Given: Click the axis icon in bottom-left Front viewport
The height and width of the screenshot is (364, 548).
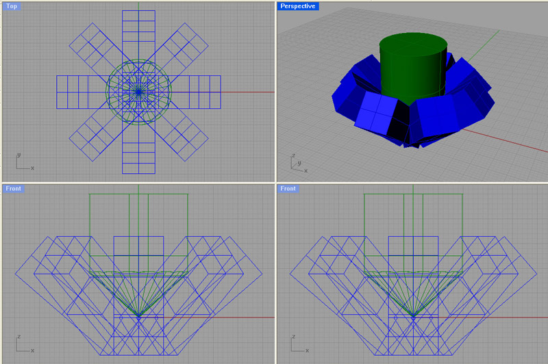Looking at the screenshot, I should (25, 343).
